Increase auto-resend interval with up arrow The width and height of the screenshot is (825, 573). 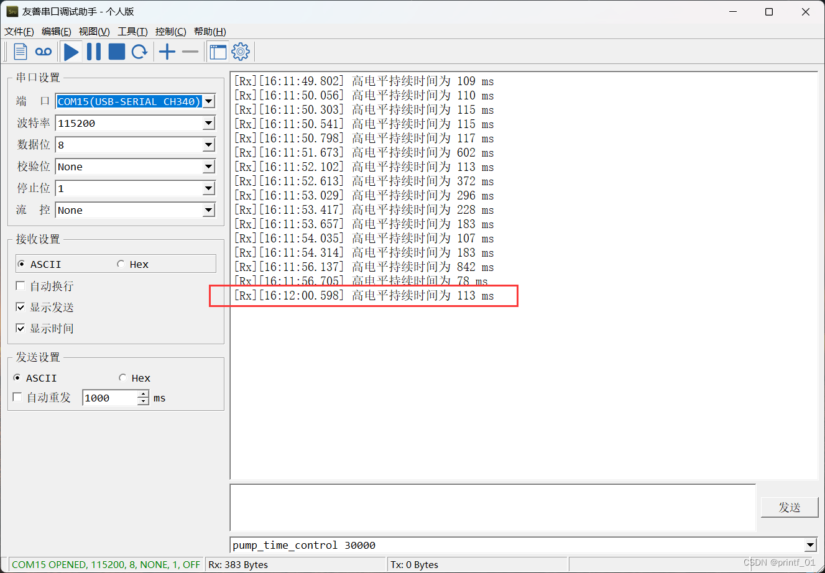[x=143, y=394]
